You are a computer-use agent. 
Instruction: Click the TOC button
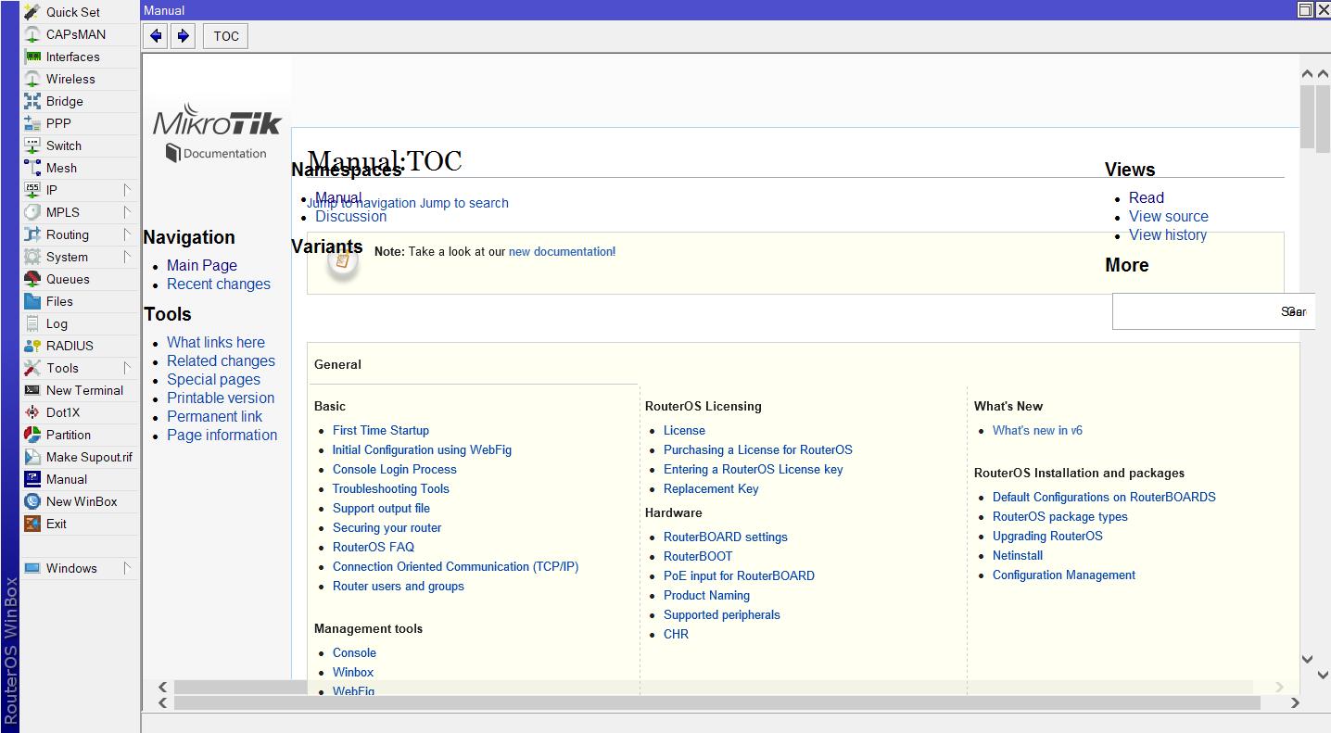pyautogui.click(x=226, y=36)
